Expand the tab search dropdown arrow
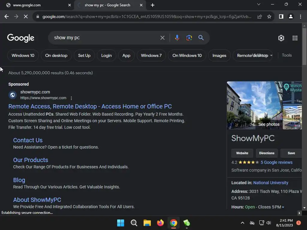This screenshot has width=307, height=230. (x=259, y=4)
